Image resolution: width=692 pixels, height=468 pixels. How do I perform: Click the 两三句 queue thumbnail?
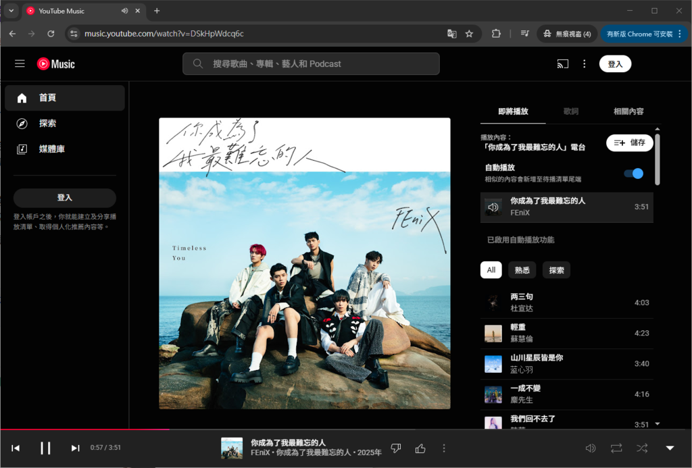pyautogui.click(x=493, y=303)
